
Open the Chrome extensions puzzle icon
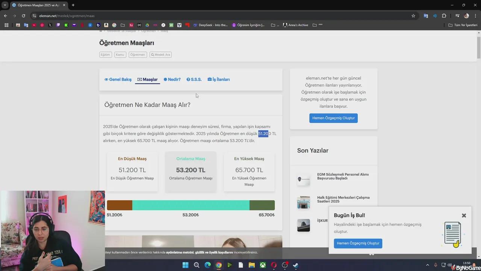(x=444, y=16)
